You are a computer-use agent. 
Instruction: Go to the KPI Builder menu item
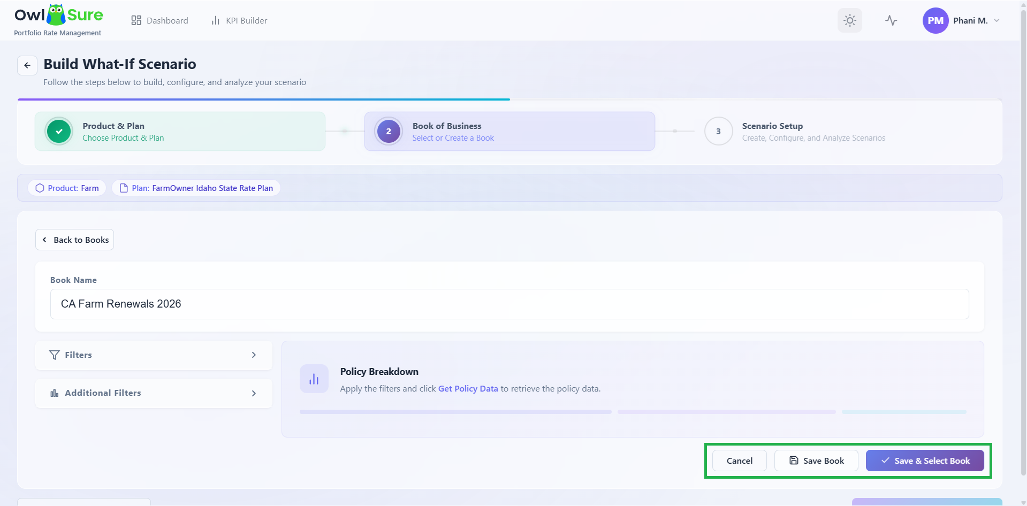click(x=239, y=20)
